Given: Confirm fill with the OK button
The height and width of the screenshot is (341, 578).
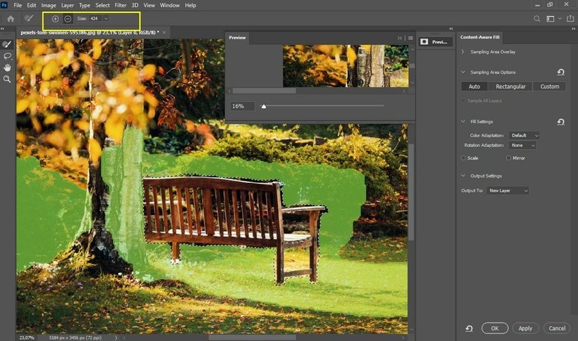Looking at the screenshot, I should coord(495,328).
